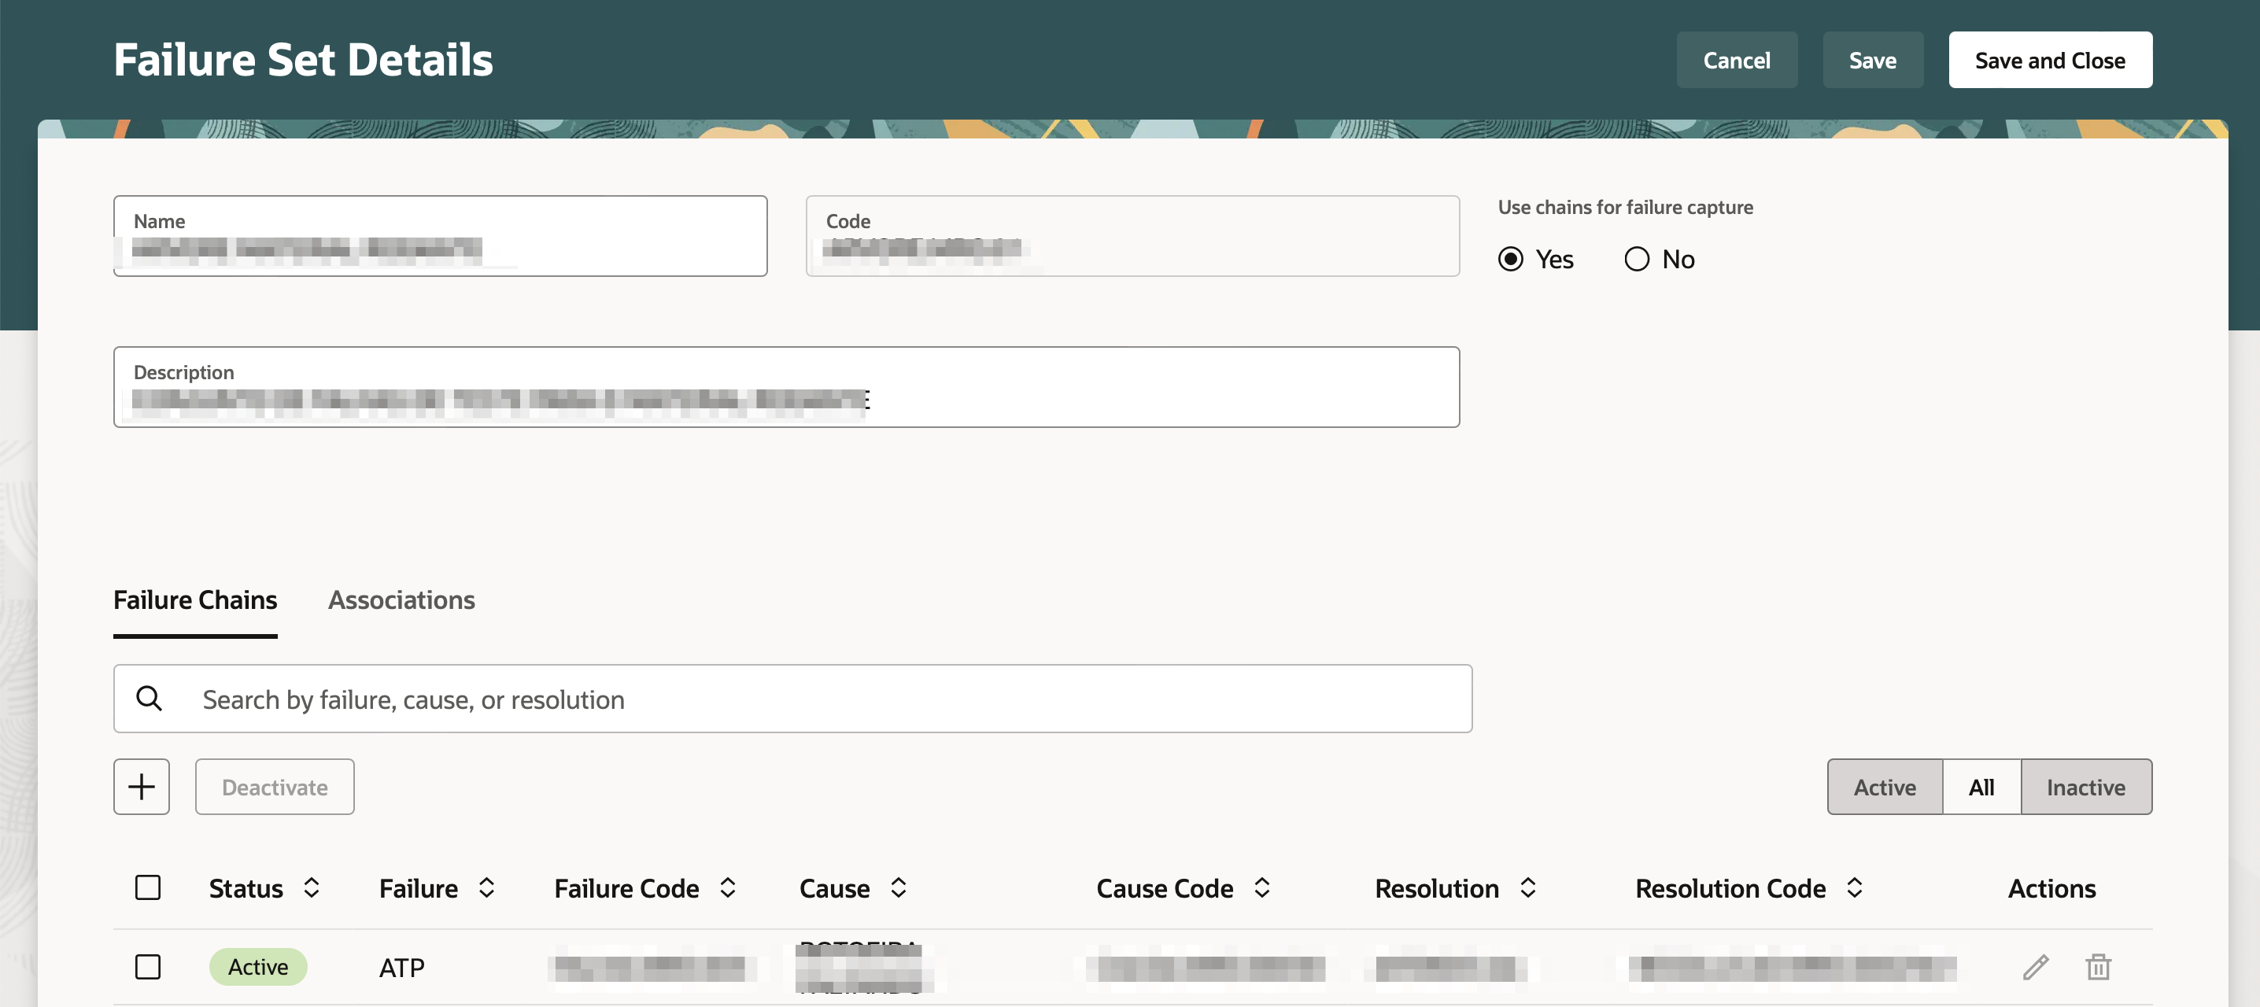Screen dimensions: 2260x1007
Task: Click the search magnifier icon
Action: [x=150, y=699]
